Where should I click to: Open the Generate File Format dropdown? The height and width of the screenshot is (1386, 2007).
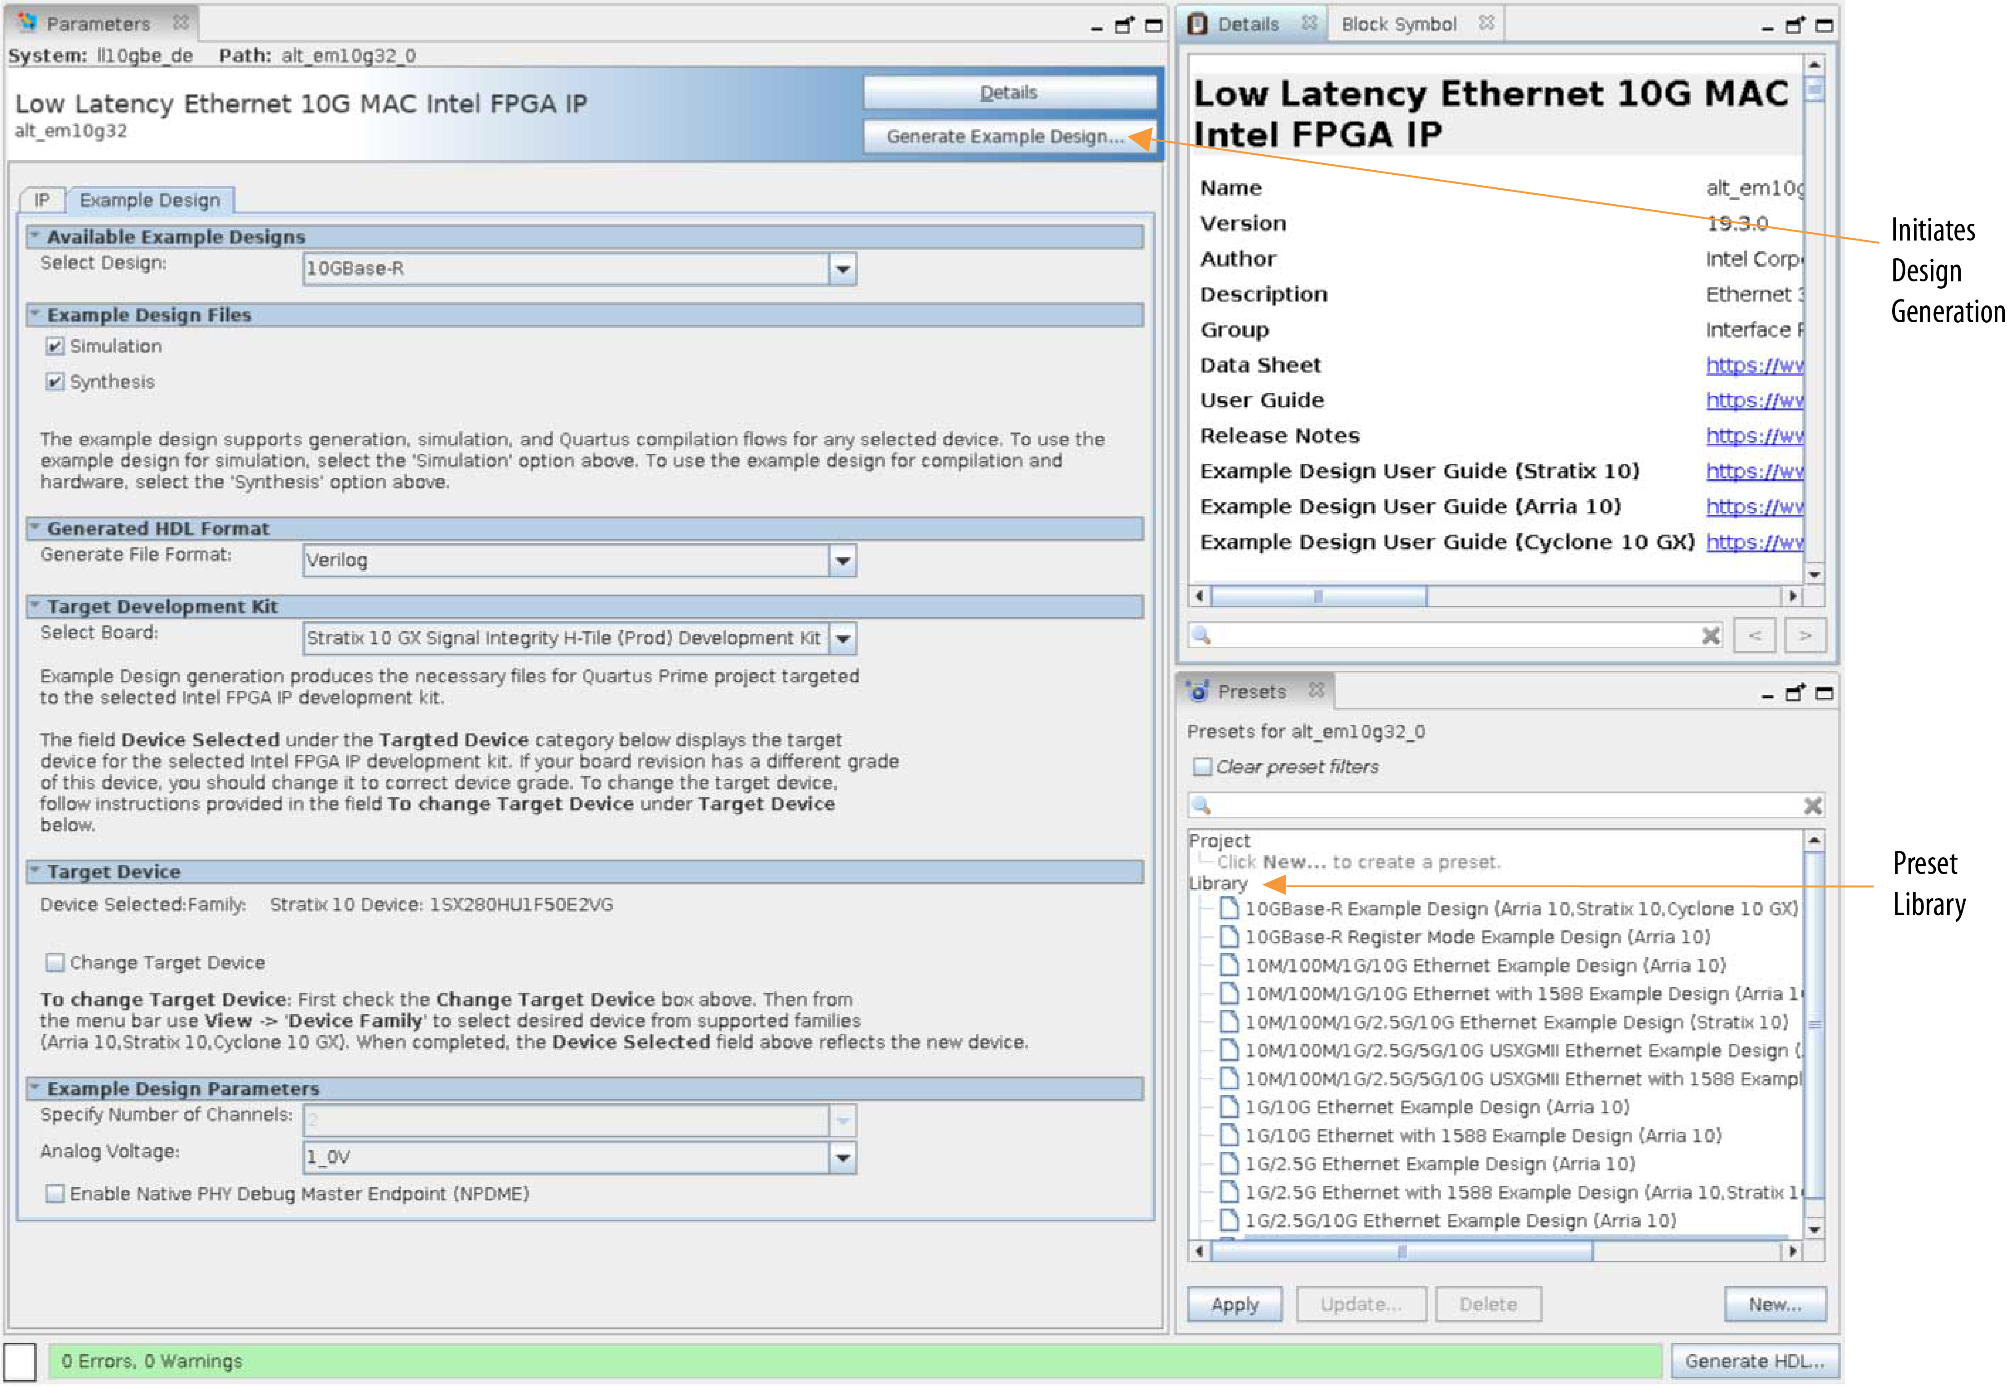841,561
